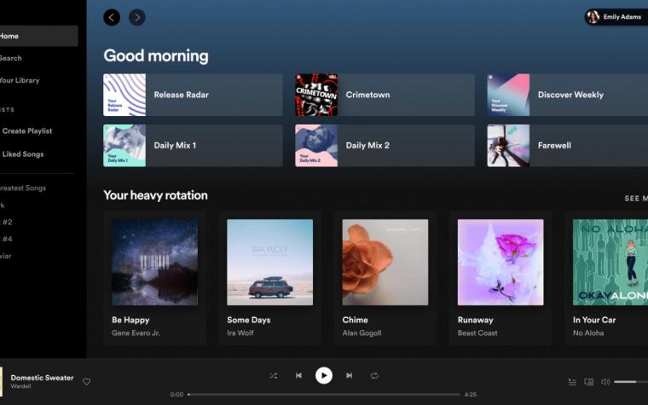Open the Some Days album cover
Viewport: 648px width, 405px height.
[270, 263]
